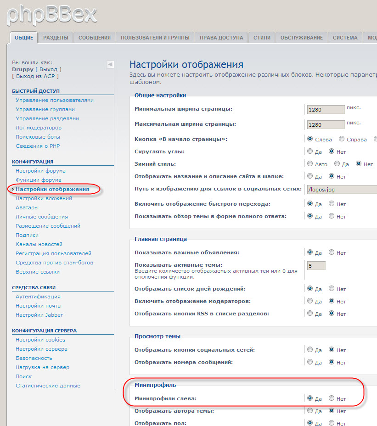377x426 pixels.
Task: Open the Разделы tab
Action: click(56, 38)
